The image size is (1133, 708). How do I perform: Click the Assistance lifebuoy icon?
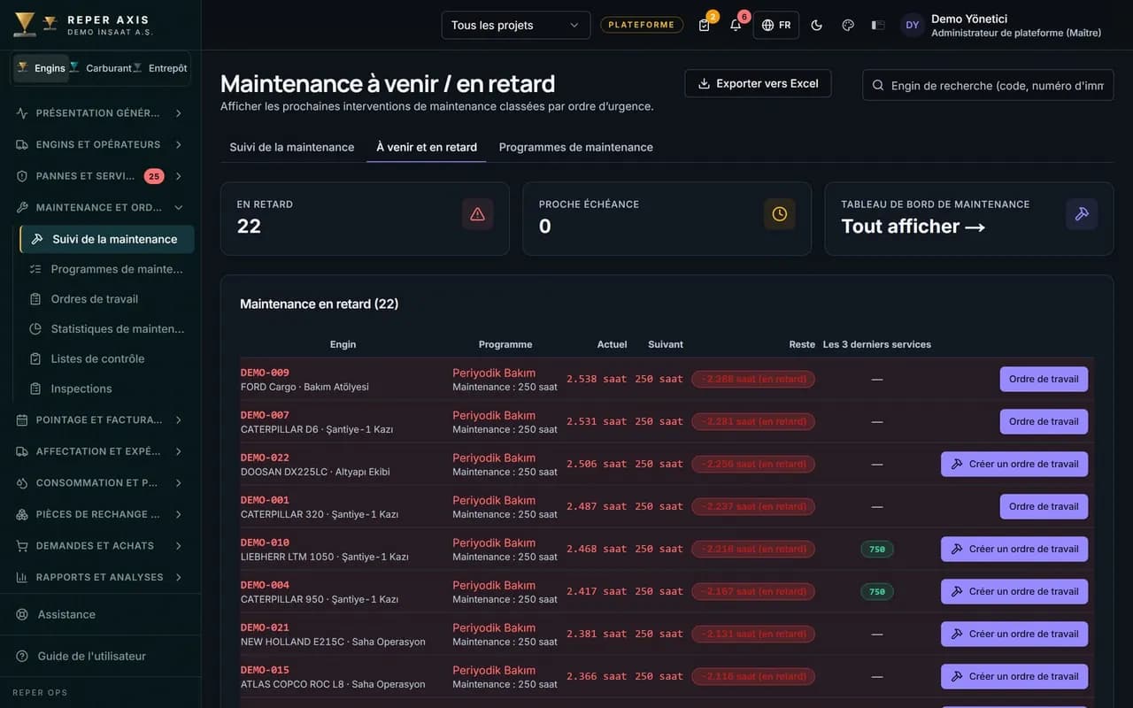click(22, 614)
